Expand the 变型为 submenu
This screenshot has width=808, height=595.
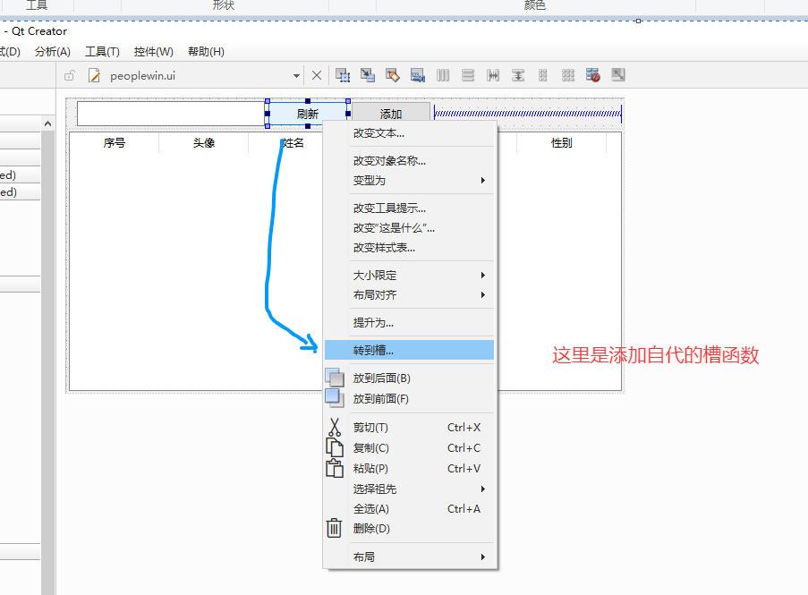(x=409, y=181)
